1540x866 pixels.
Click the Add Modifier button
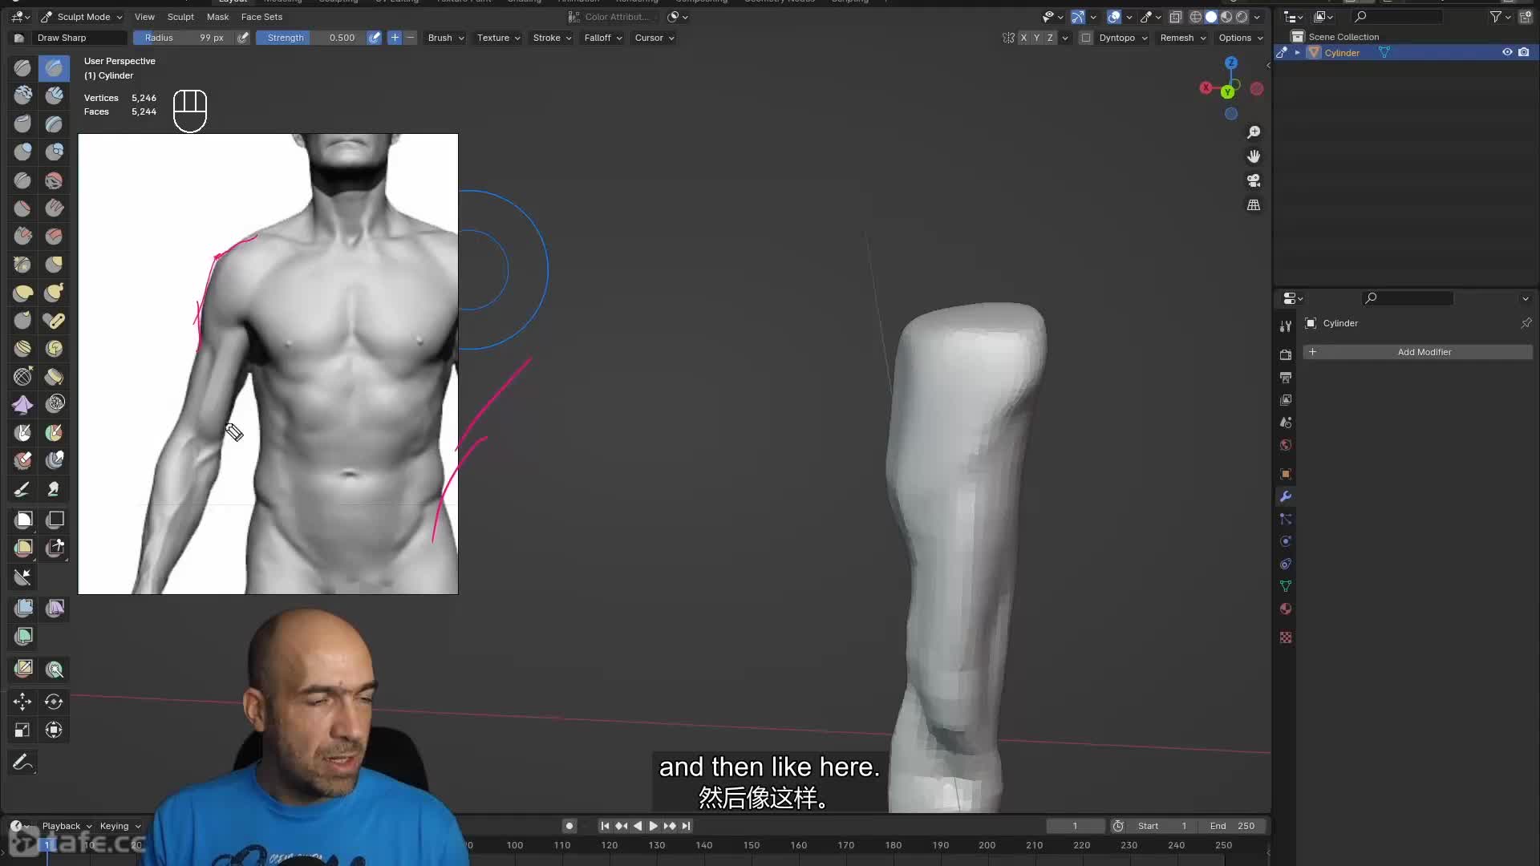click(x=1417, y=352)
